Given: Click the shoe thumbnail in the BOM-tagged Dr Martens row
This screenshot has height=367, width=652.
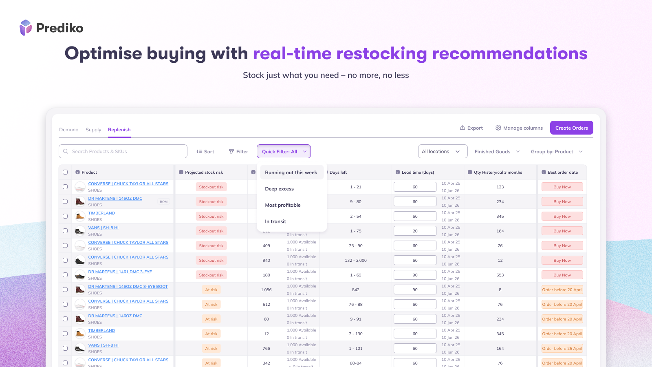Looking at the screenshot, I should coord(80,201).
